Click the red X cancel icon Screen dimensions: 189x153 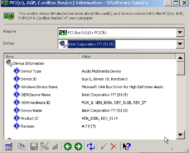coord(114,147)
